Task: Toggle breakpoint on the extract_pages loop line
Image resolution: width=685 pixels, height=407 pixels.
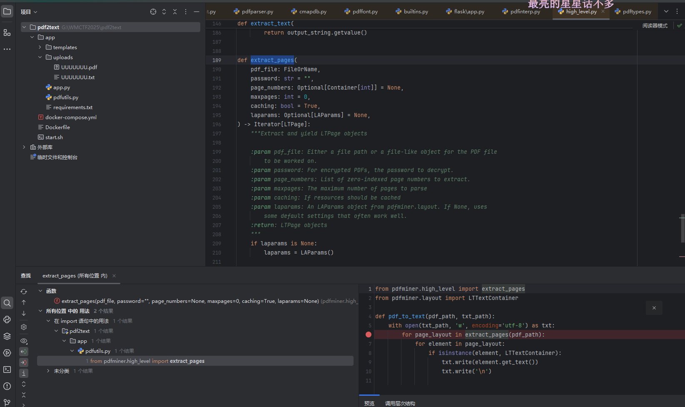Action: [369, 335]
